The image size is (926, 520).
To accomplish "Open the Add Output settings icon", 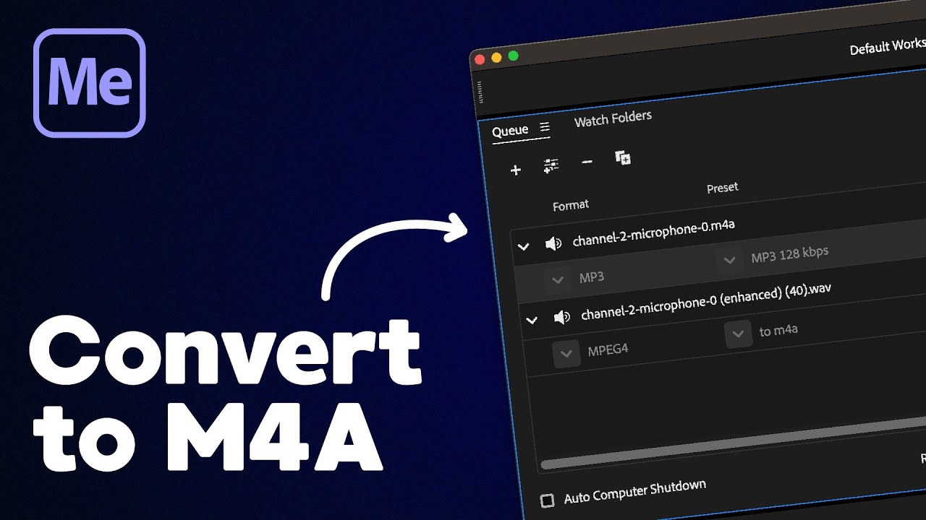I will point(551,166).
